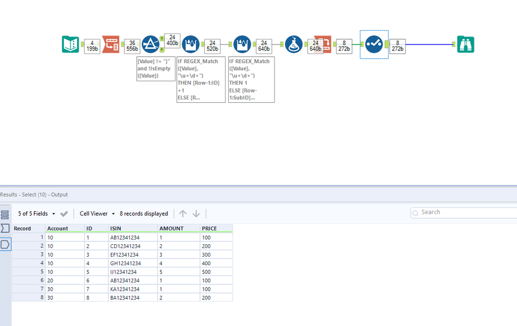The image size is (517, 326).
Task: Click the PRICE column header
Action: point(216,228)
